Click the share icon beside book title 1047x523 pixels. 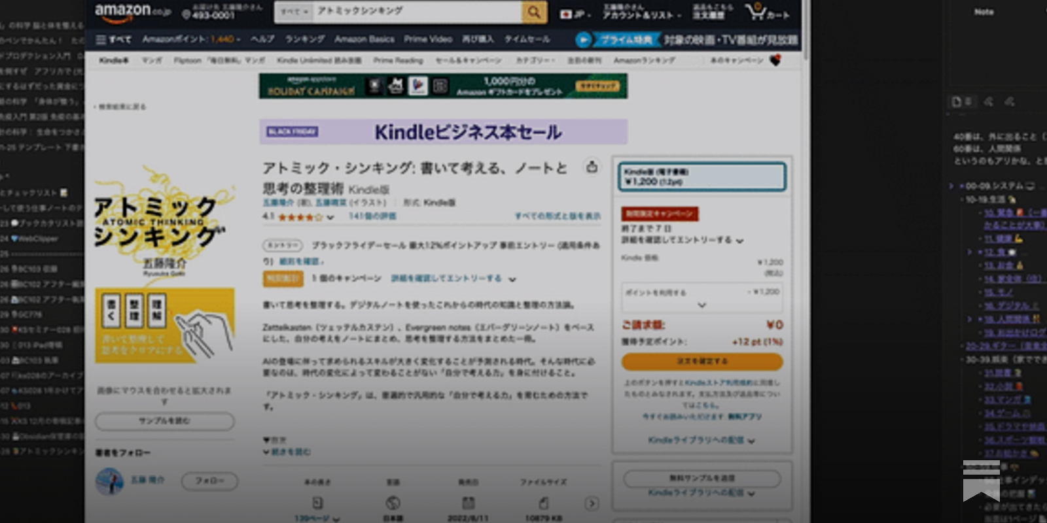click(592, 167)
